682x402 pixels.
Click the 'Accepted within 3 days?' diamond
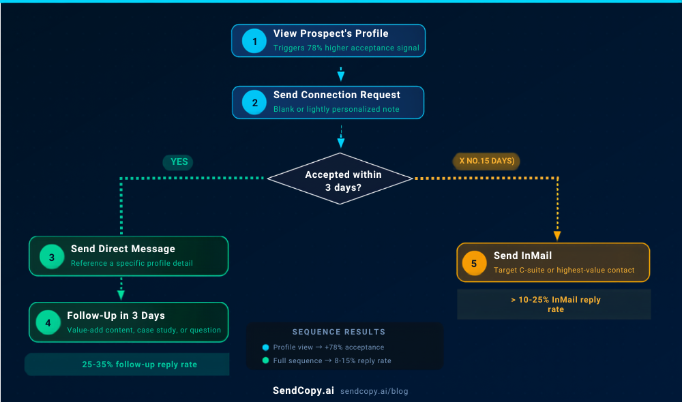click(340, 179)
